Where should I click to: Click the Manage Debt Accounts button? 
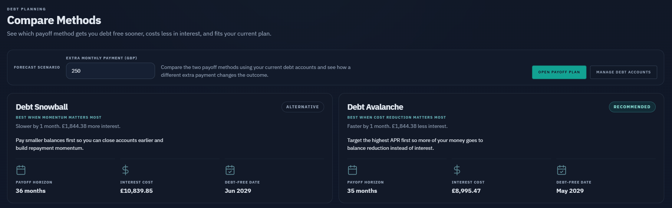(x=623, y=72)
